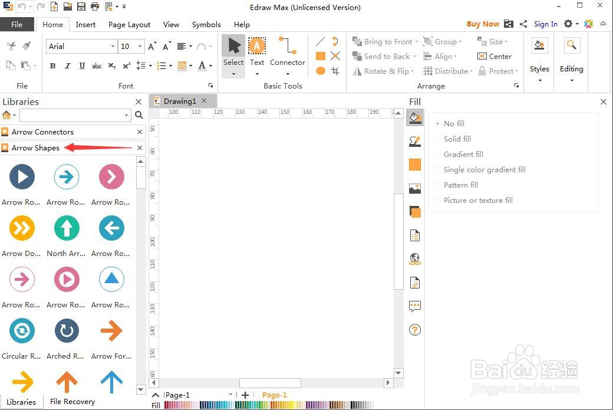Select the Bold formatting icon

(x=52, y=65)
